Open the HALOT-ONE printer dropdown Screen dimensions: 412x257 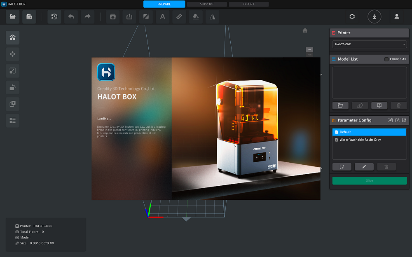370,44
